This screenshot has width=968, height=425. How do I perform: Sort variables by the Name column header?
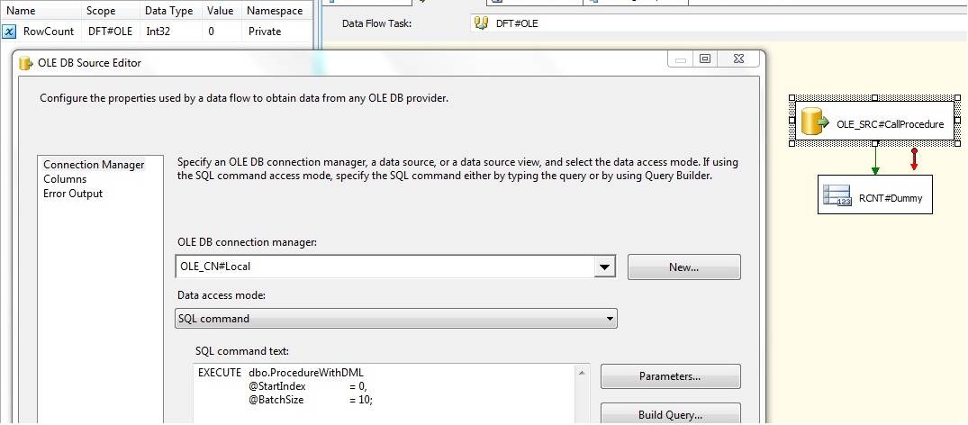(21, 11)
